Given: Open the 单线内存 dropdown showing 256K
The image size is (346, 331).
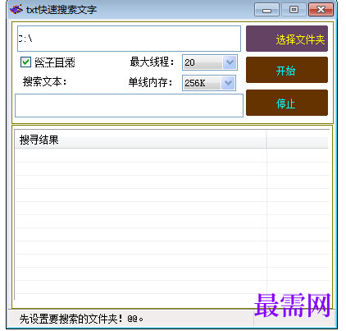Looking at the screenshot, I should pyautogui.click(x=209, y=83).
